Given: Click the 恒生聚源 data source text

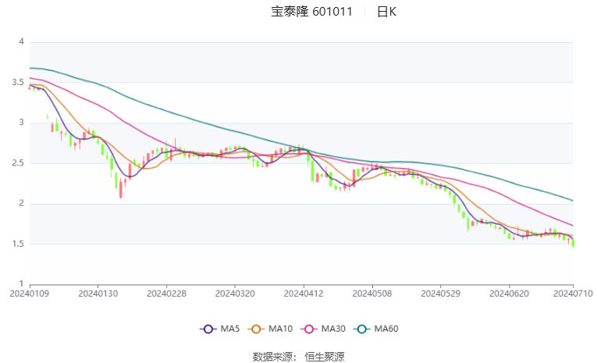Looking at the screenshot, I should tap(325, 357).
